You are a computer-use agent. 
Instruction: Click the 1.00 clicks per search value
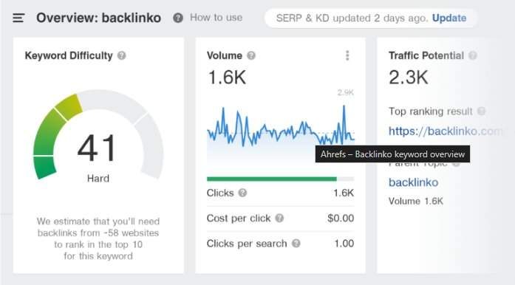(x=344, y=244)
